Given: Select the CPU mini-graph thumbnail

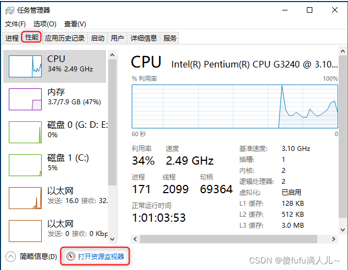Looking at the screenshot, I should pyautogui.click(x=25, y=66).
